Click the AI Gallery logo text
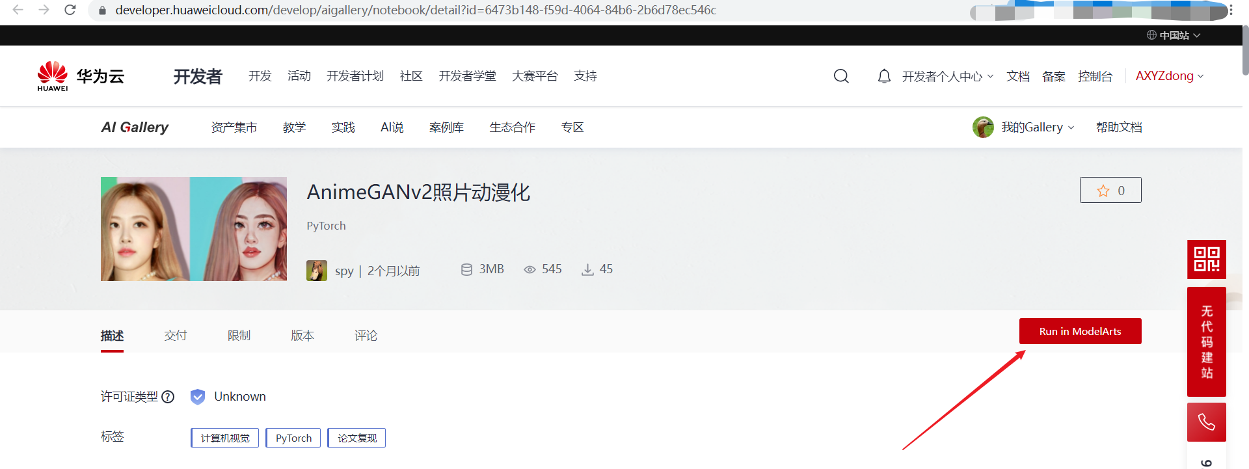1249x469 pixels. pos(135,127)
